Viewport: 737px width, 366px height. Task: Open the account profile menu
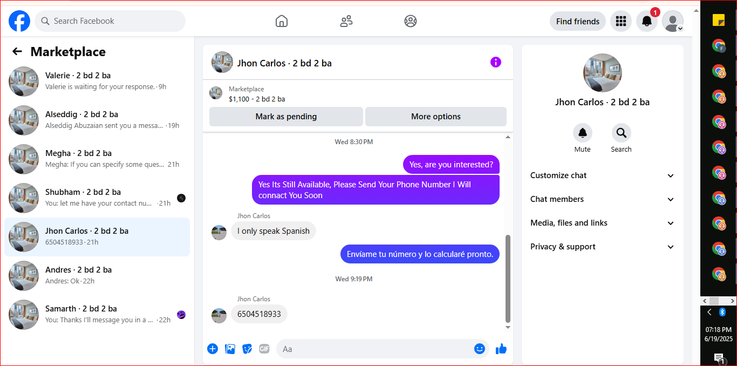[673, 22]
